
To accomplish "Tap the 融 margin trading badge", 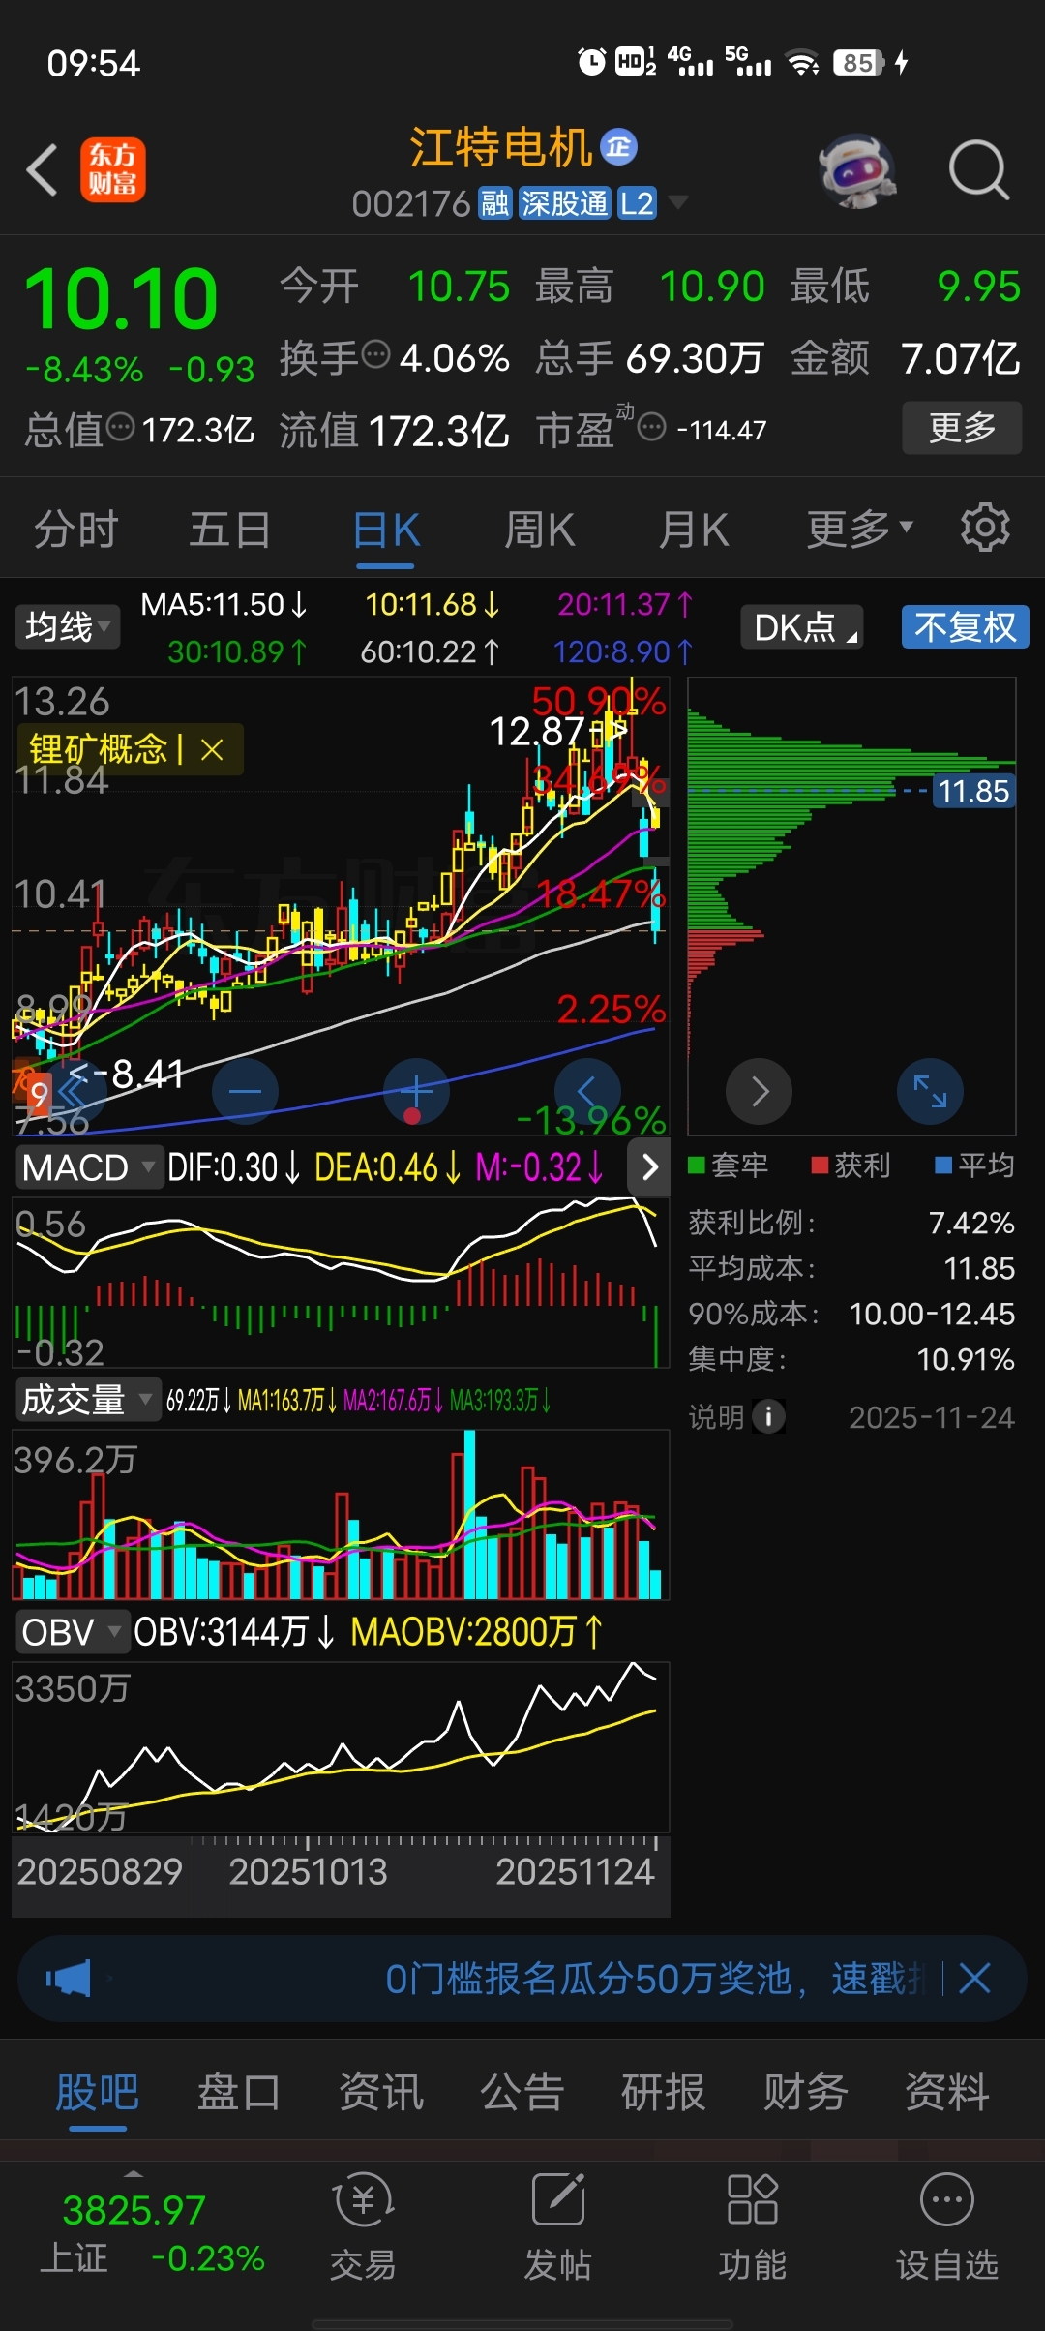I will pyautogui.click(x=494, y=203).
